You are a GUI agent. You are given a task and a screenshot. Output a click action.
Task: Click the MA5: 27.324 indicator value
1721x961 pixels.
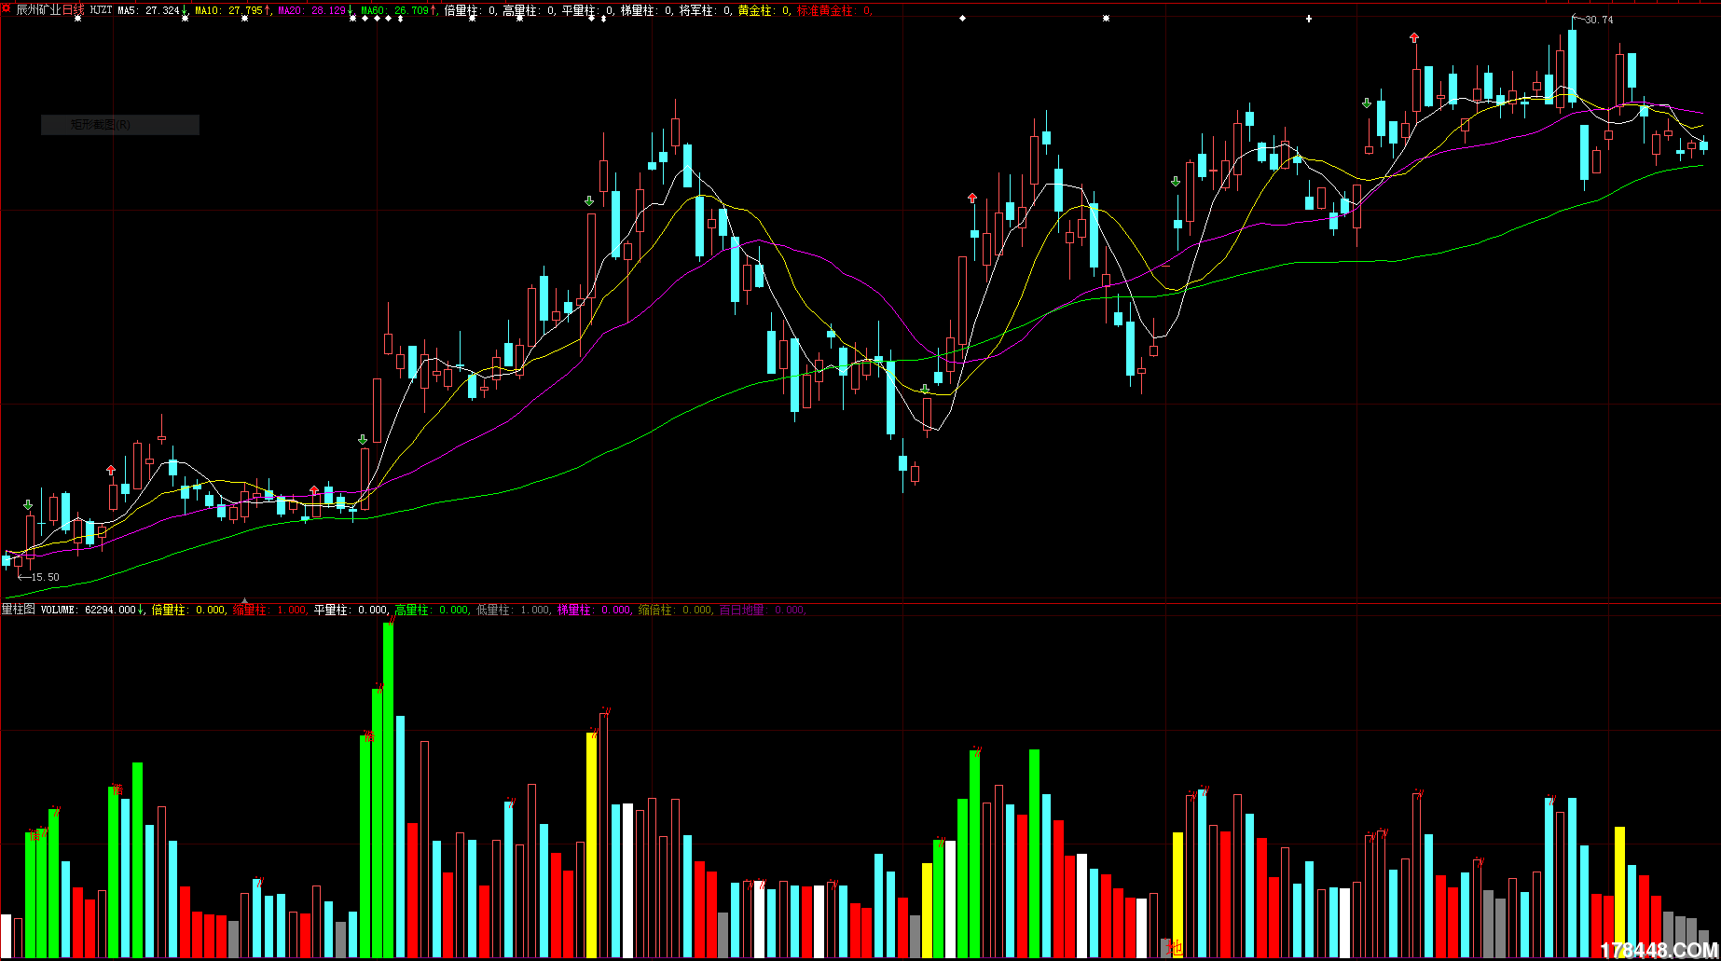pos(148,10)
